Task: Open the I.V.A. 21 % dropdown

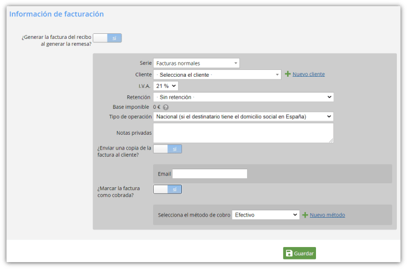Action: pos(166,86)
